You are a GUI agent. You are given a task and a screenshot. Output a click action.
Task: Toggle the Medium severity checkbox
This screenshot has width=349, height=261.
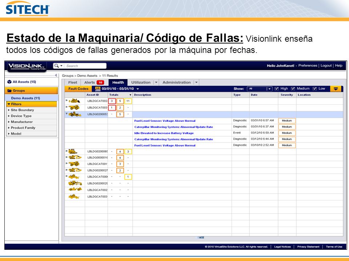tap(293, 89)
